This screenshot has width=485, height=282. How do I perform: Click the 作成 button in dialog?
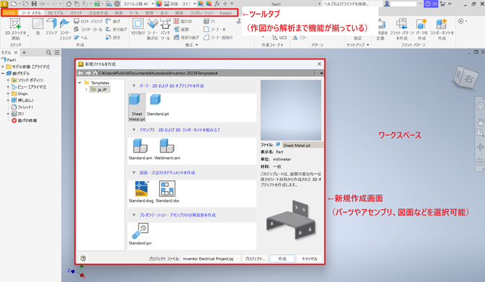282,258
